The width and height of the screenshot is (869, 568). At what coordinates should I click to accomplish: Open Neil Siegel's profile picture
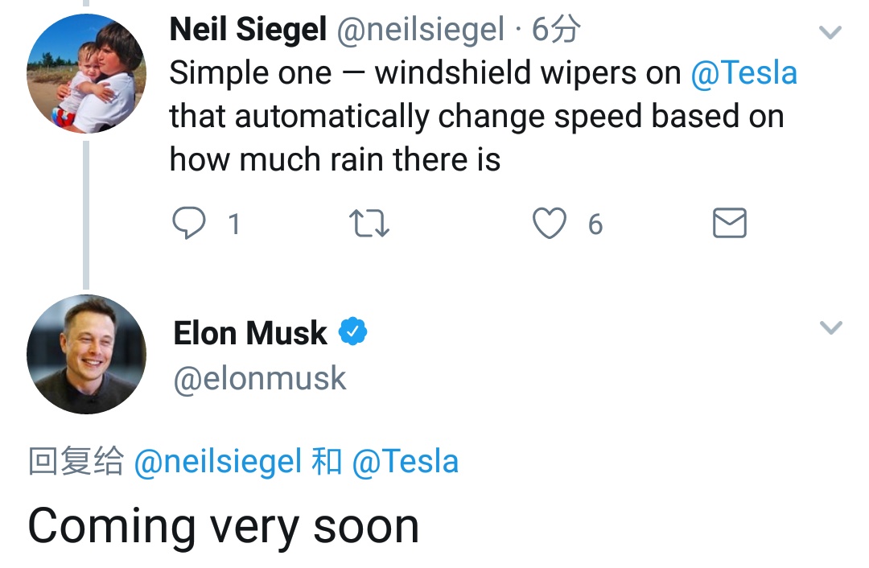click(x=86, y=74)
